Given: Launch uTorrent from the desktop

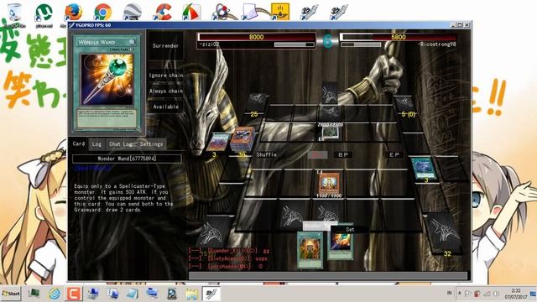Looking at the screenshot, I should (44, 13).
